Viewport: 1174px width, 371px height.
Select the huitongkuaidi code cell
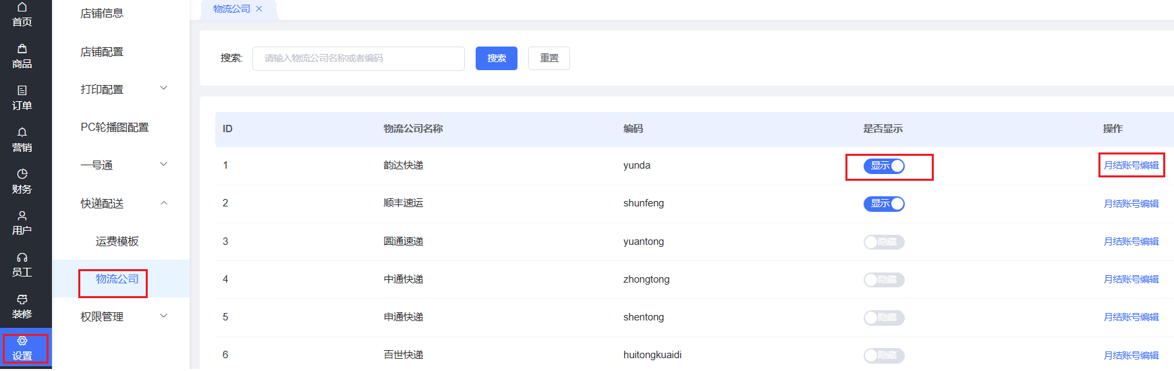(652, 355)
